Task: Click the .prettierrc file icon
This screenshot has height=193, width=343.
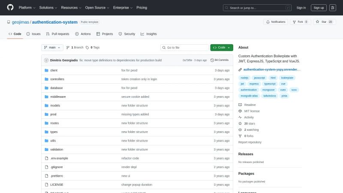Action: click(46, 176)
